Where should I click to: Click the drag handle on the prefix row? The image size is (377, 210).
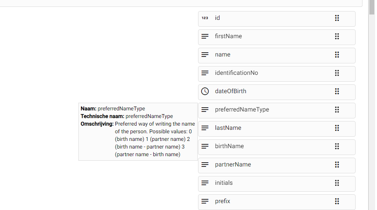[337, 201]
